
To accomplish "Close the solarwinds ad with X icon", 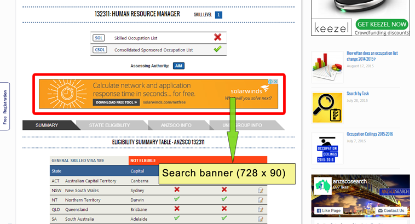I will point(275,82).
